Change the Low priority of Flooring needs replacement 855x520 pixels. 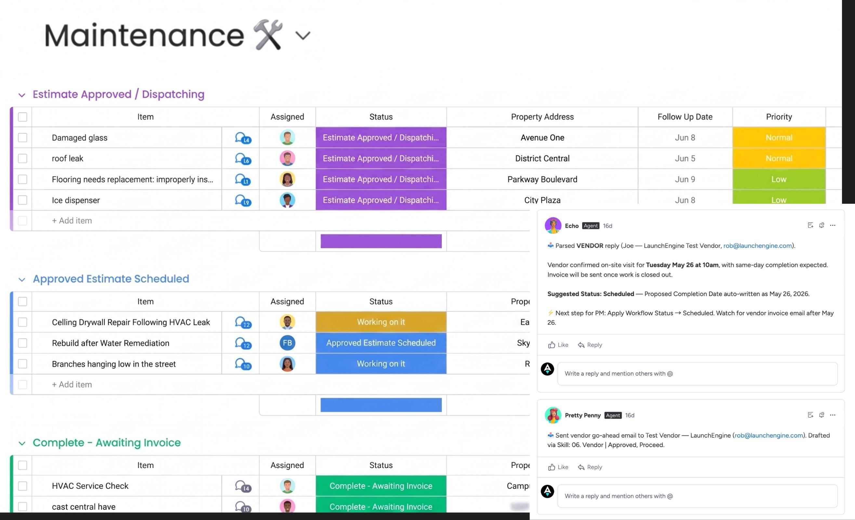779,179
